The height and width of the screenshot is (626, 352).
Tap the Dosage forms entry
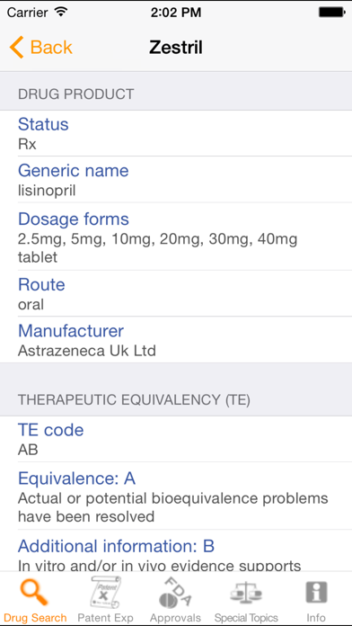pyautogui.click(x=176, y=237)
